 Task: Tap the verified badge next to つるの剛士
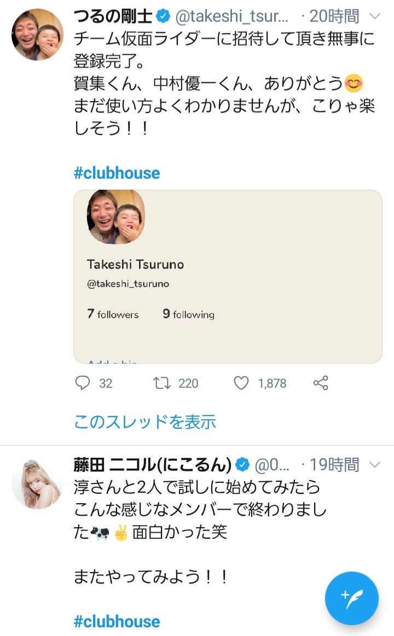pyautogui.click(x=163, y=16)
